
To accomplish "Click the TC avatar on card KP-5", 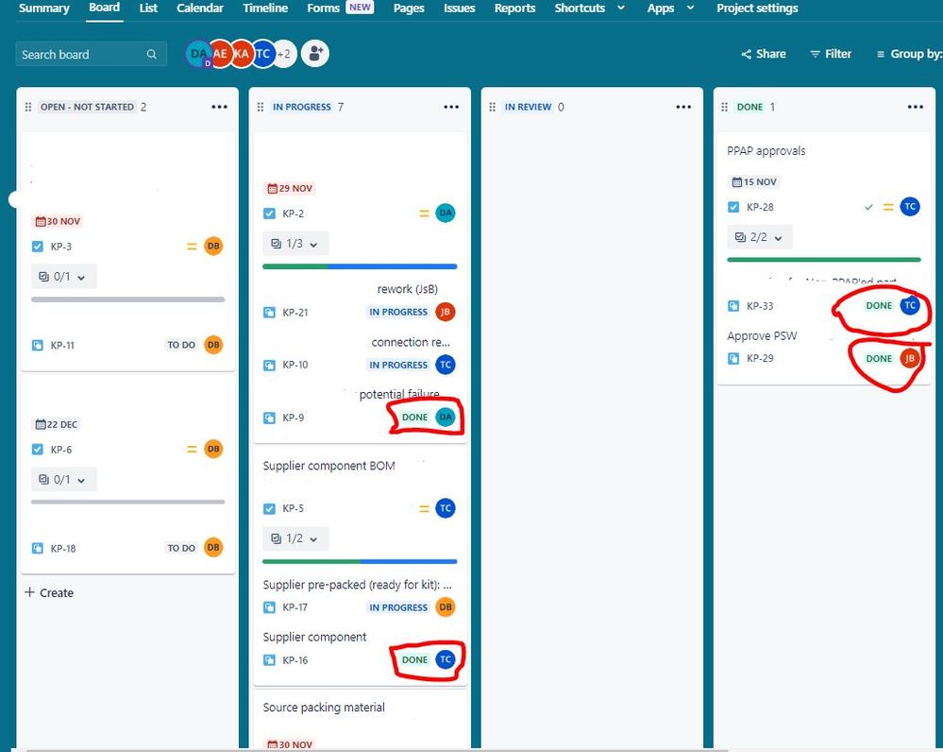I will (446, 507).
